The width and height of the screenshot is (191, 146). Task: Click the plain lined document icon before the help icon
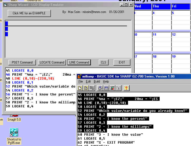pos(119,88)
